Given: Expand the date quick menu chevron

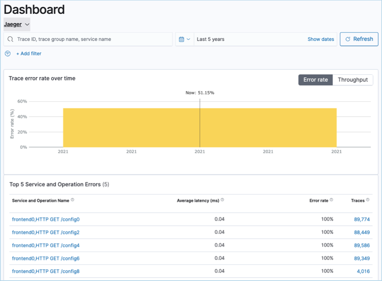Looking at the screenshot, I should pyautogui.click(x=188, y=39).
